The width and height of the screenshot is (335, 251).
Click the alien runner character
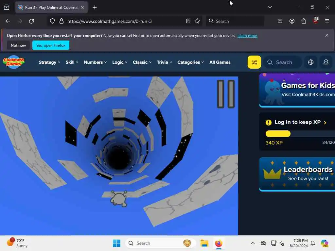pos(119,199)
